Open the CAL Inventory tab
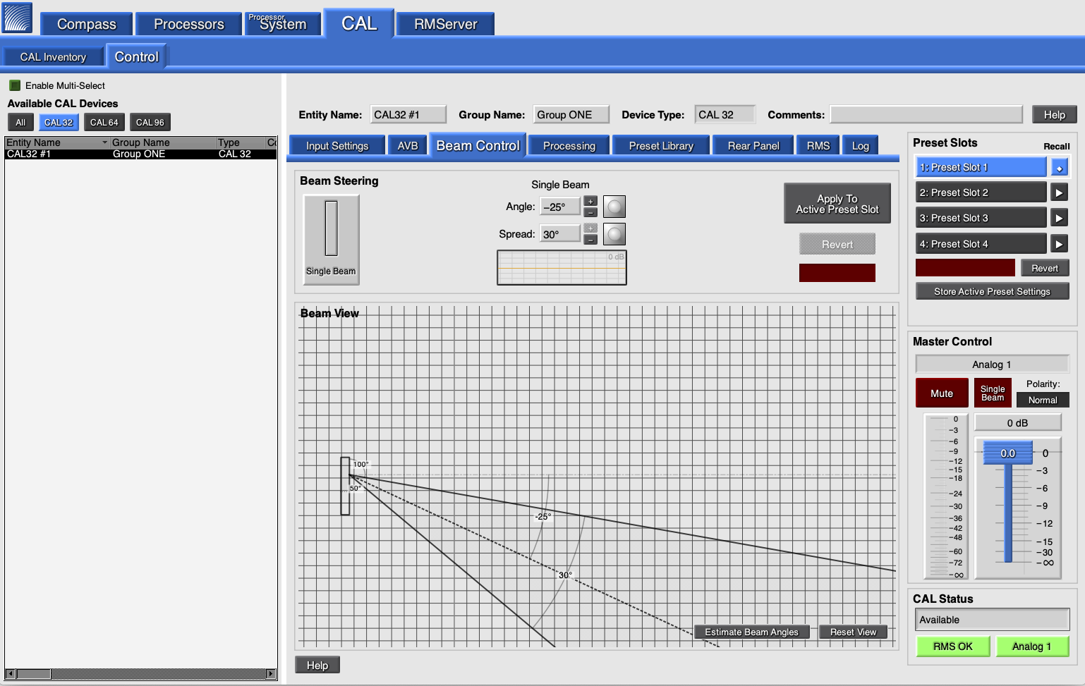 point(53,57)
